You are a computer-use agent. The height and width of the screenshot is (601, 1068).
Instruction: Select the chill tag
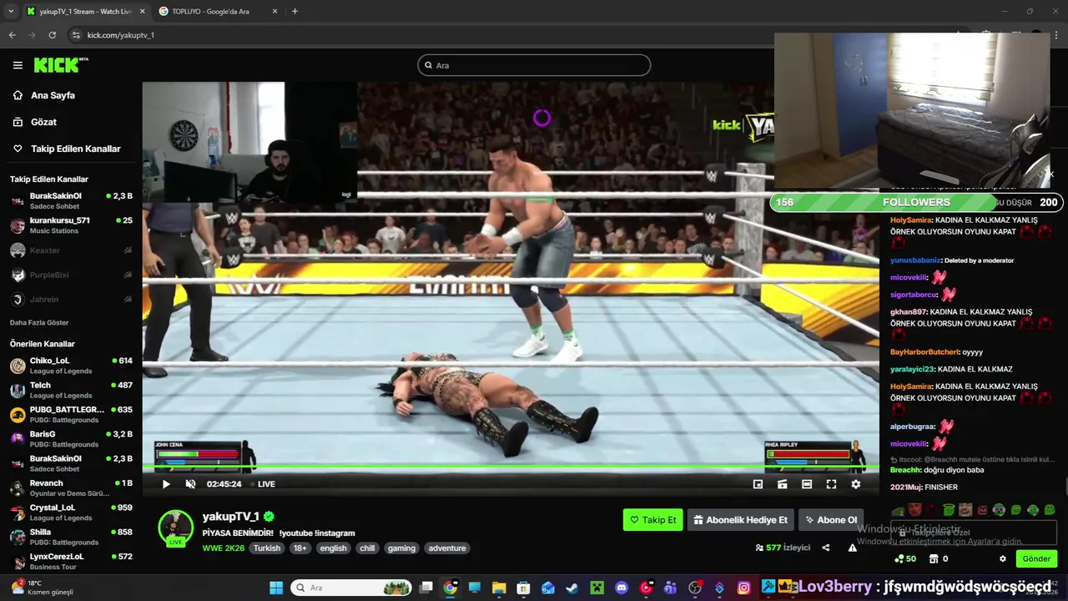point(367,548)
